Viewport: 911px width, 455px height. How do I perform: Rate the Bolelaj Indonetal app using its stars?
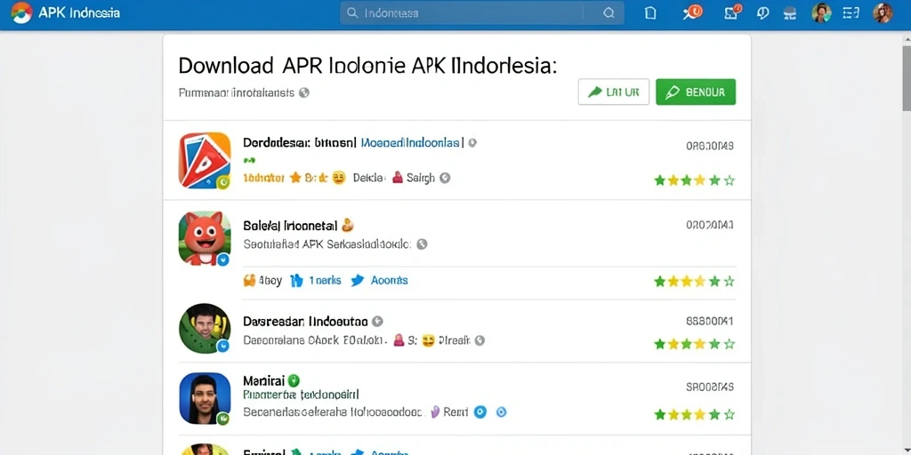694,282
